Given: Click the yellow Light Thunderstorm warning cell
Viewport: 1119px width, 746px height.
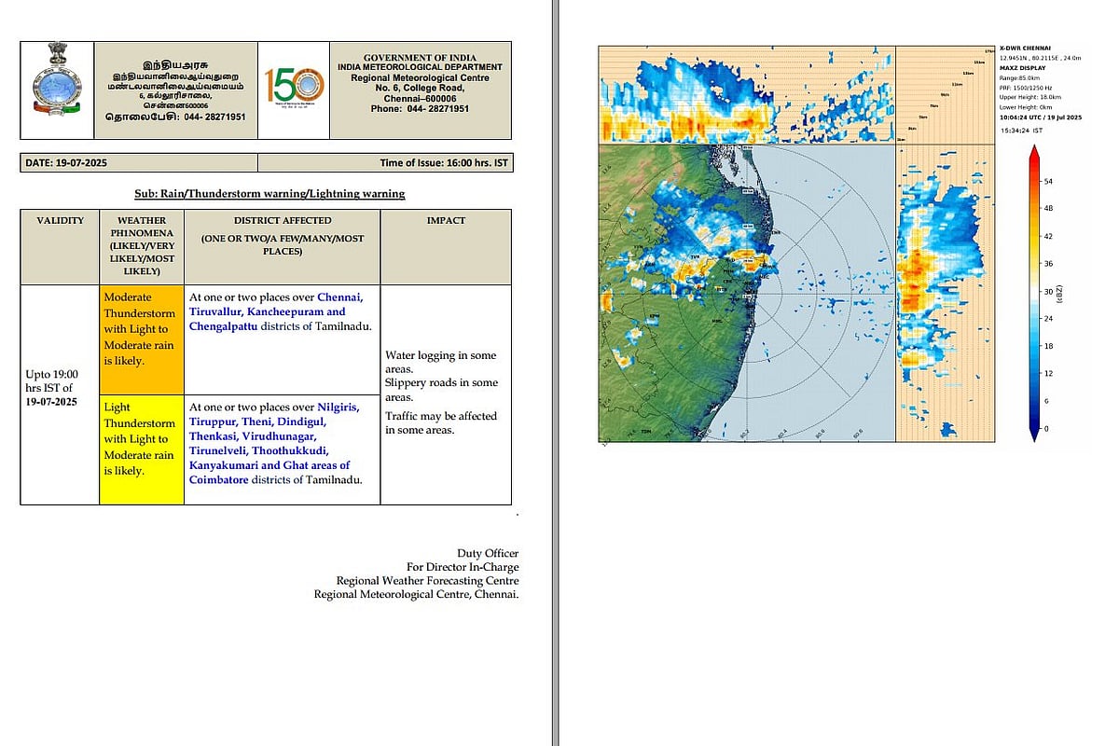Looking at the screenshot, I should click(141, 449).
